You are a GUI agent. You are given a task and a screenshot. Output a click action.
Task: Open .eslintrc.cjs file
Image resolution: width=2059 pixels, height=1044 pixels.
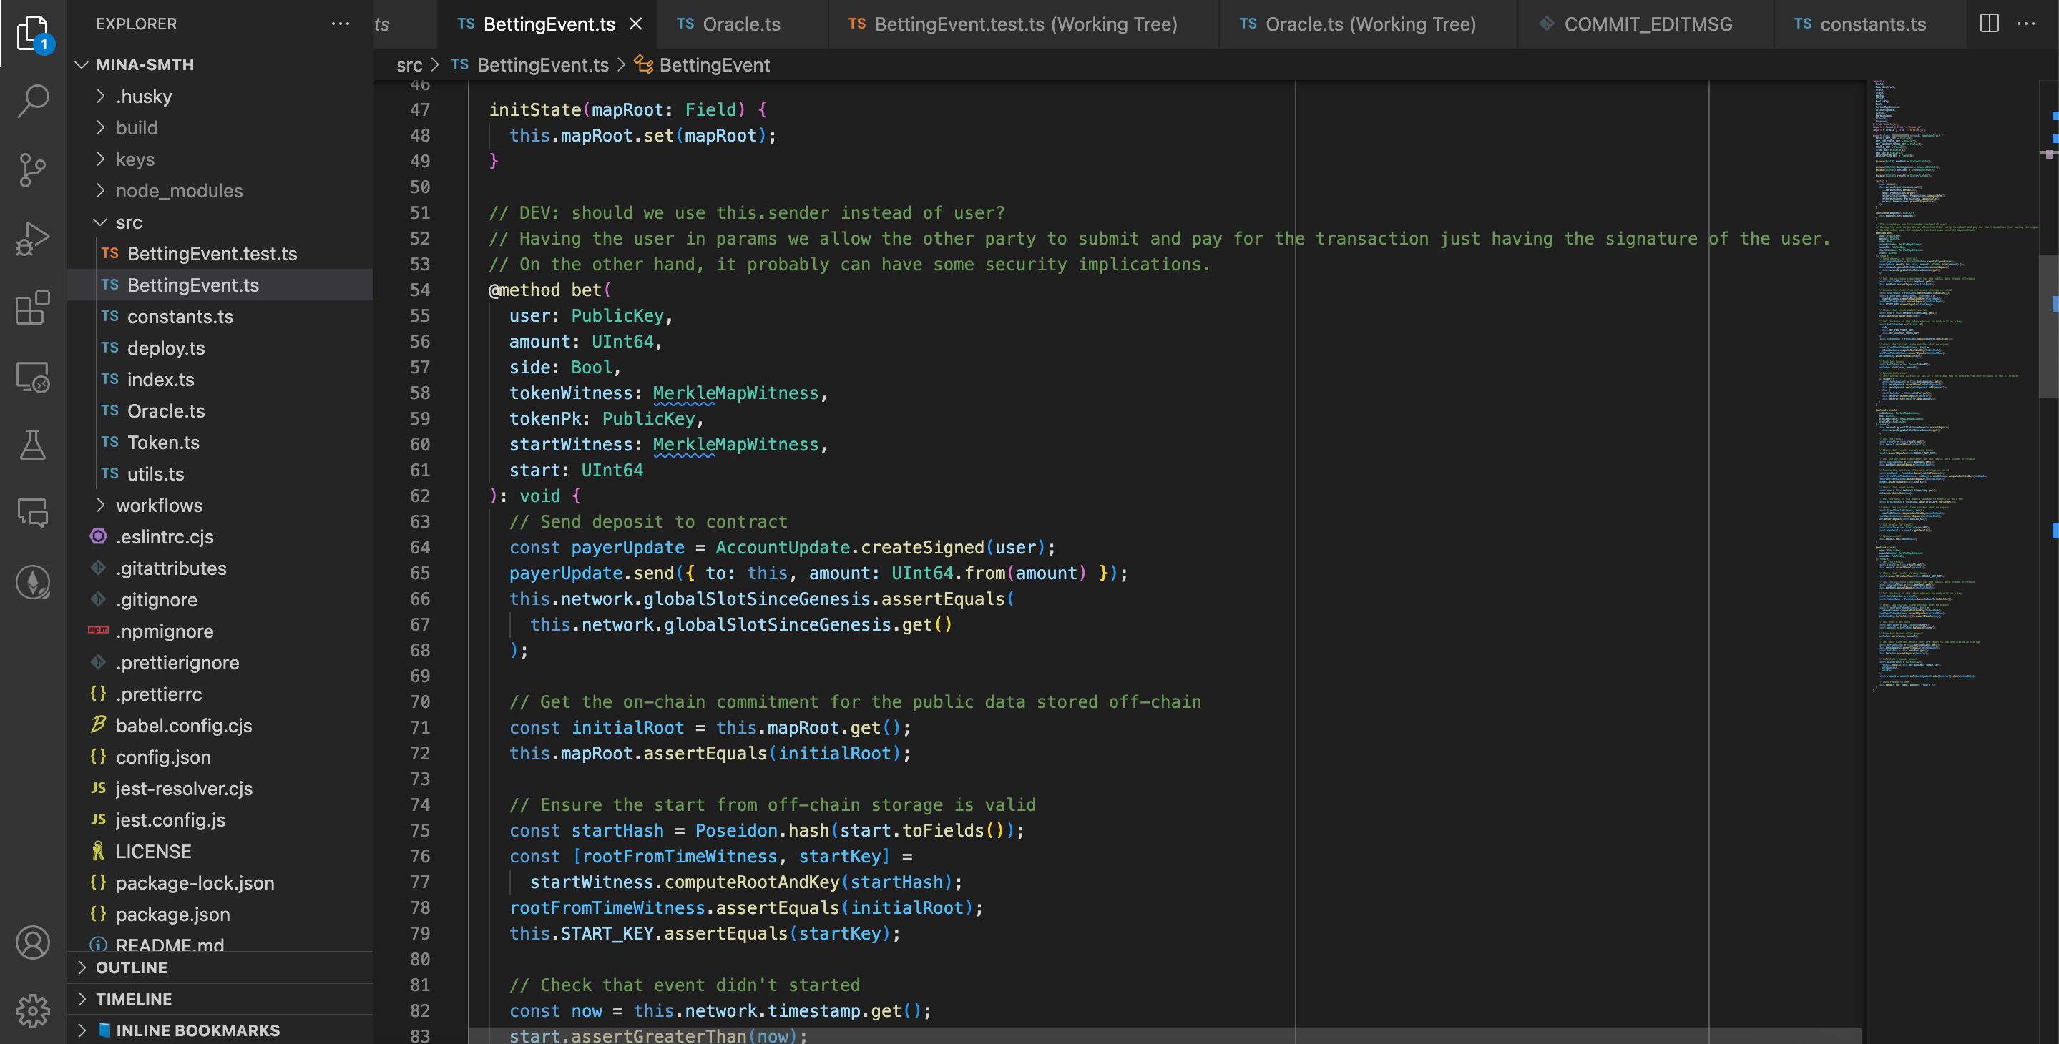point(220,537)
